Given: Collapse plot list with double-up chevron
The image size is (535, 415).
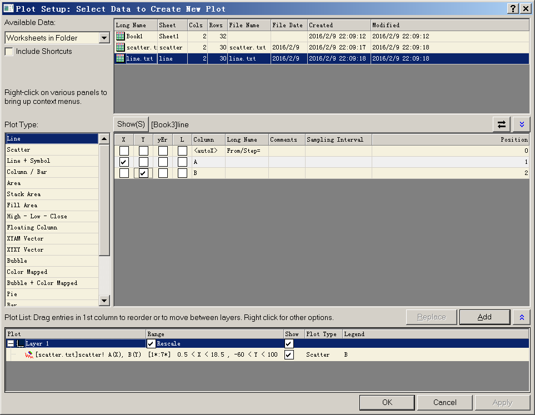Looking at the screenshot, I should 522,317.
